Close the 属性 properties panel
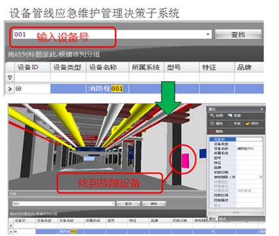Viewport: 279px width, 236px height. pos(262,109)
